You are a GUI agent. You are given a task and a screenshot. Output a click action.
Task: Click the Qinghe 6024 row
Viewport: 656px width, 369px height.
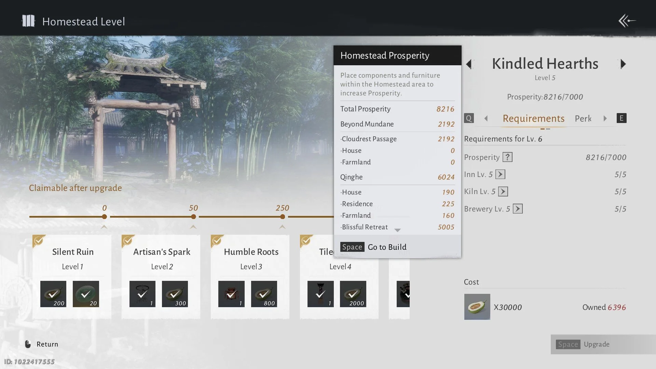pyautogui.click(x=397, y=177)
